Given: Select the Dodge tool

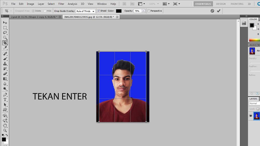Looking at the screenshot, I should [x=5, y=89].
